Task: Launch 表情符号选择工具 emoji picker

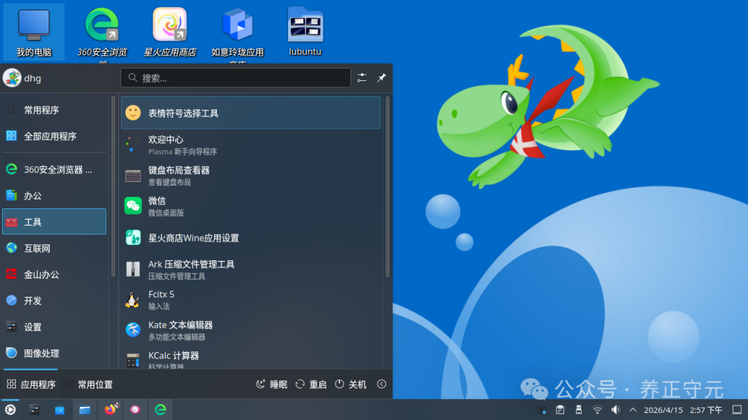Action: point(251,113)
